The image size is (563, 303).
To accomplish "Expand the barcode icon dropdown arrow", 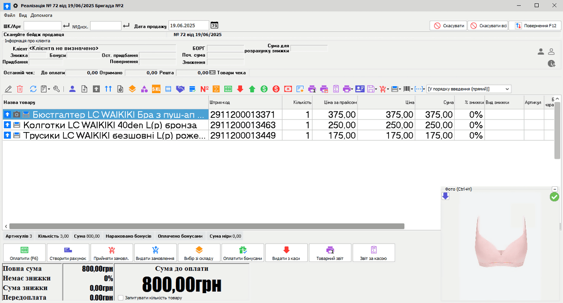I will pyautogui.click(x=412, y=89).
